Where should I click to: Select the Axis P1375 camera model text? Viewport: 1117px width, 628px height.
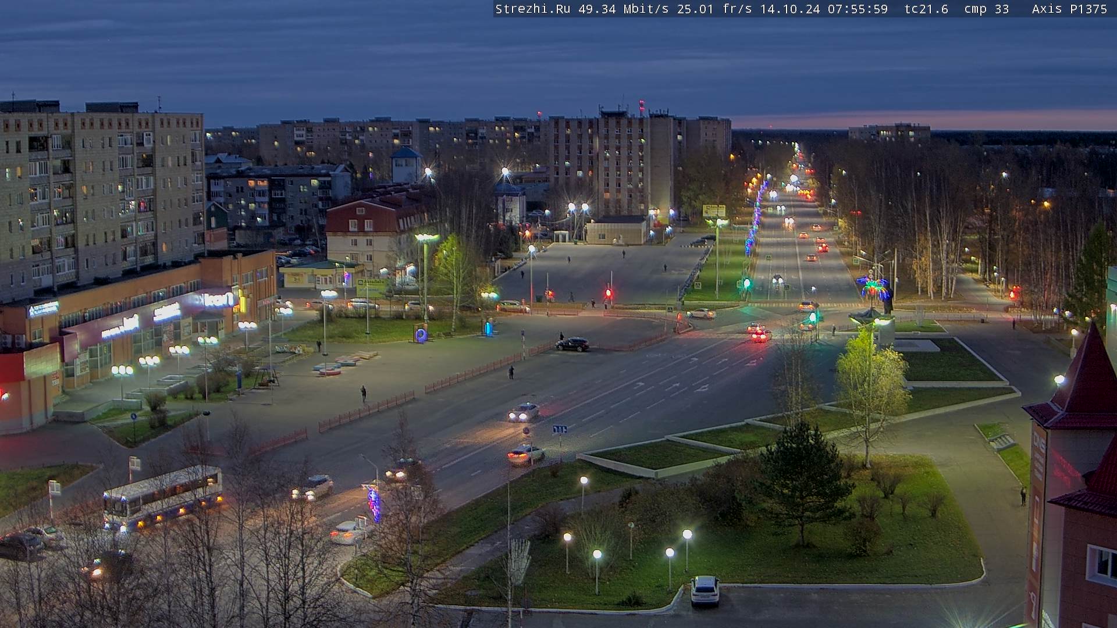pos(1069,9)
